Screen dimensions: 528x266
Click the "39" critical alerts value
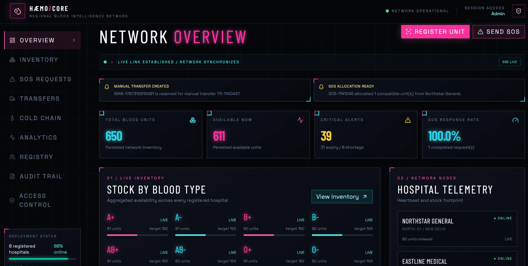coord(326,136)
